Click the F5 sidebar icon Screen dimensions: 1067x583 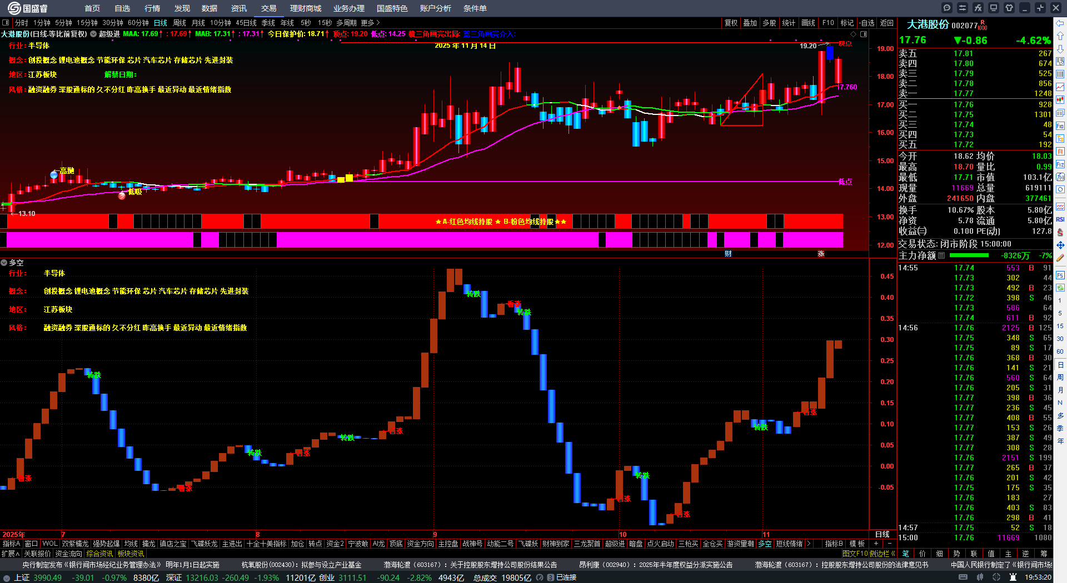[x=1060, y=275]
